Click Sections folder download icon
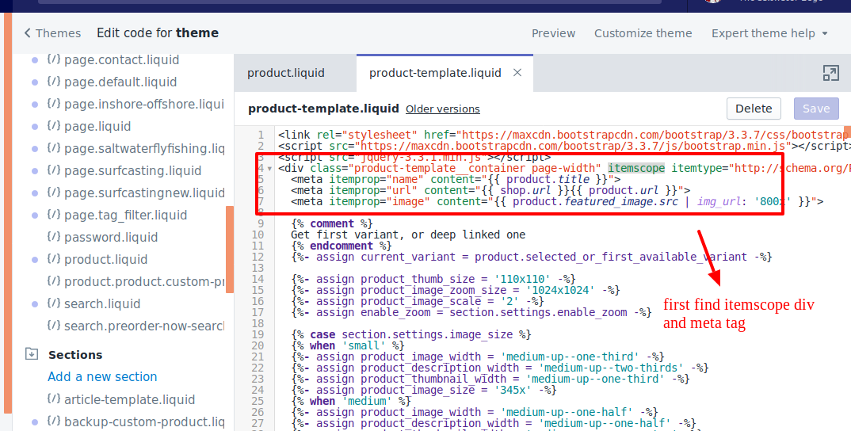Image resolution: width=851 pixels, height=431 pixels. pos(32,354)
